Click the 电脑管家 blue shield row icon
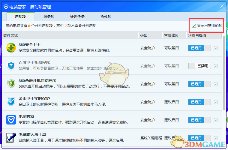 click(x=11, y=120)
